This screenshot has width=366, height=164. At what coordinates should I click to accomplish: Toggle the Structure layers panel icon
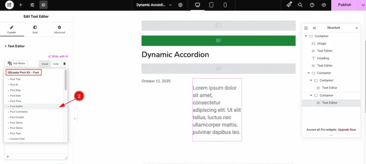44,5
